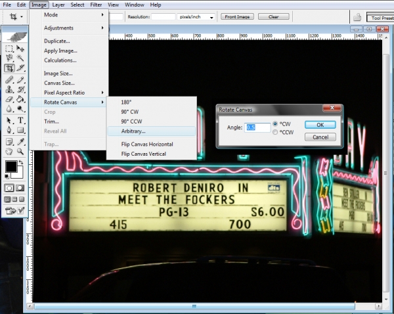Open the Layer menu
Screen dimensions: 394x314
click(x=58, y=5)
